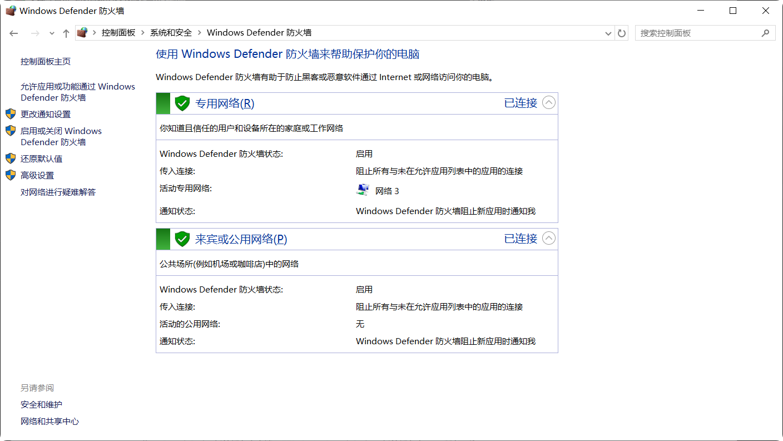The width and height of the screenshot is (783, 441).
Task: Open 安全和维护 link
Action: point(42,405)
